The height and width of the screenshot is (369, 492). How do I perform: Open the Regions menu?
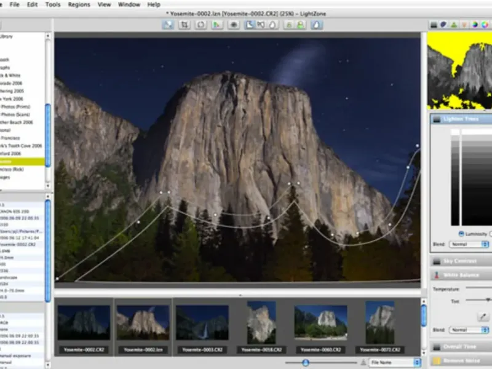[79, 4]
